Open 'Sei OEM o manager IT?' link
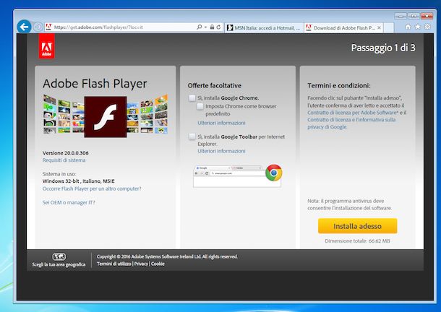 pyautogui.click(x=69, y=202)
